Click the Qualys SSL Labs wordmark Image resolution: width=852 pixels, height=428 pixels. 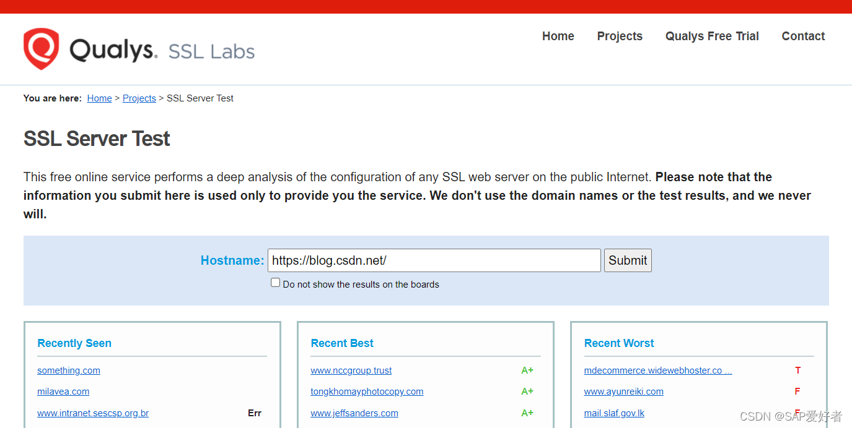[x=162, y=50]
